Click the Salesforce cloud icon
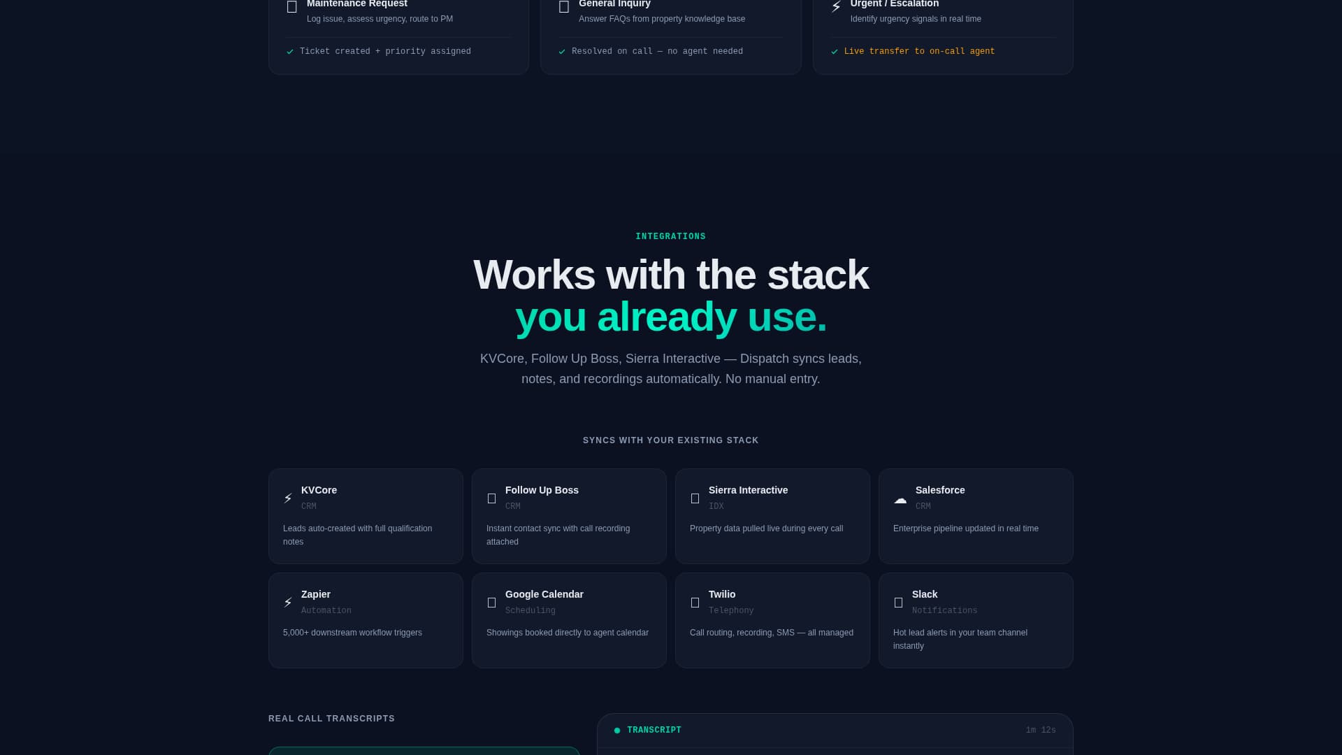 [900, 498]
